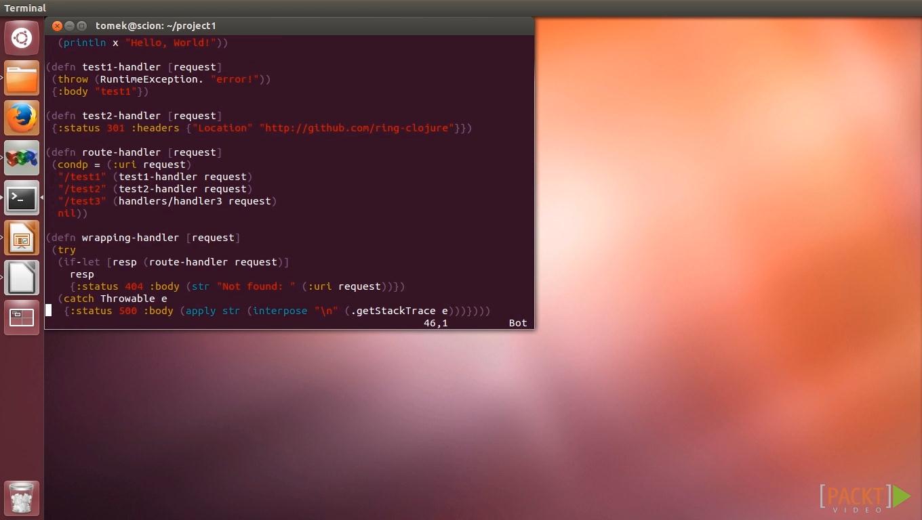The height and width of the screenshot is (520, 922).
Task: Open the Workspace Switcher icon
Action: tap(22, 318)
